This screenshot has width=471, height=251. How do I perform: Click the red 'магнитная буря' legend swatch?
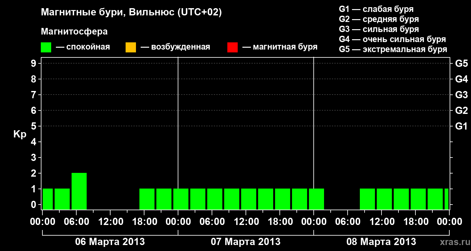point(232,47)
